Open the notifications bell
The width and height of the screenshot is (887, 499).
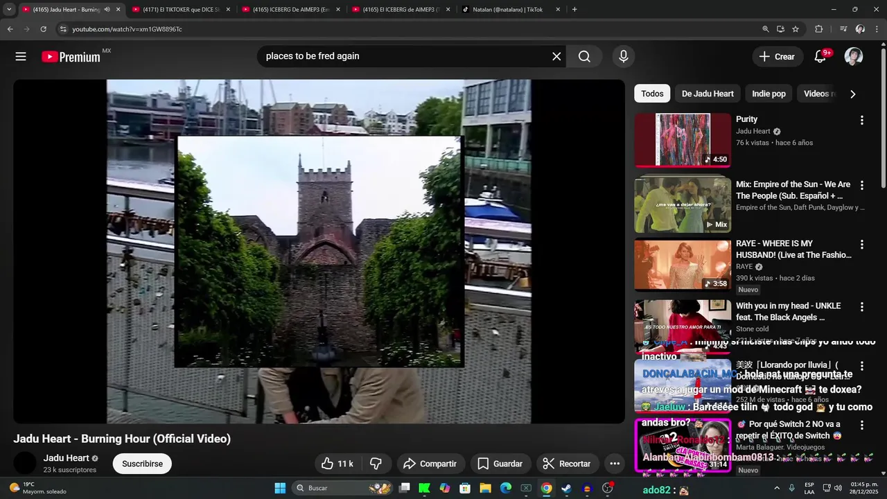[820, 57]
